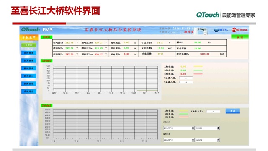Open 历史报表 in the sidebar
Viewport: 268px width, 151px height.
pos(29,60)
